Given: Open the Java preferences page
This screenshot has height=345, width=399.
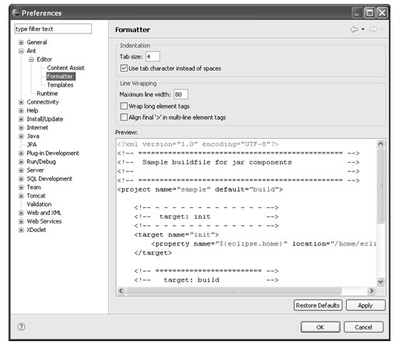Looking at the screenshot, I should pyautogui.click(x=33, y=136).
